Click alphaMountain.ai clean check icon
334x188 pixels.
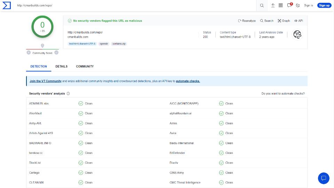pyautogui.click(x=221, y=113)
